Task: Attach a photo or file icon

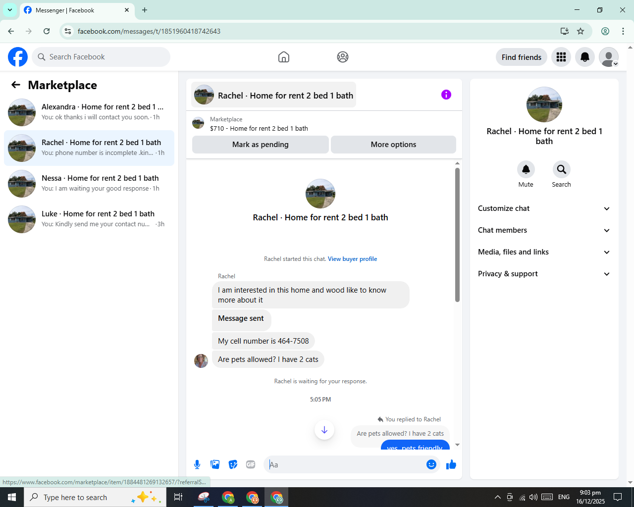Action: pyautogui.click(x=215, y=464)
